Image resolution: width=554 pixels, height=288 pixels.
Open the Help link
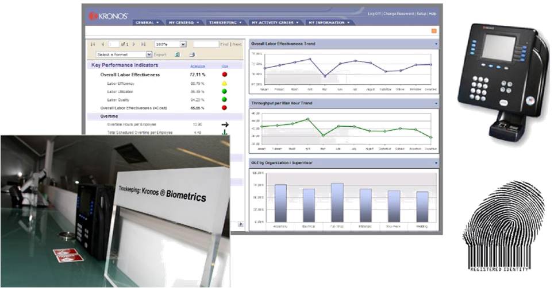(x=433, y=14)
